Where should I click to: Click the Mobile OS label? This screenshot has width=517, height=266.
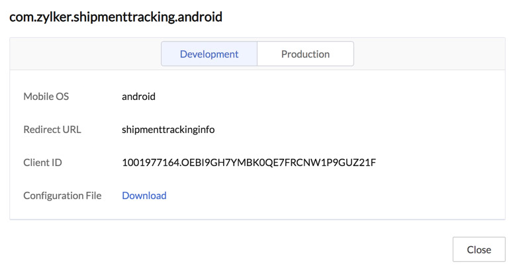pos(46,96)
